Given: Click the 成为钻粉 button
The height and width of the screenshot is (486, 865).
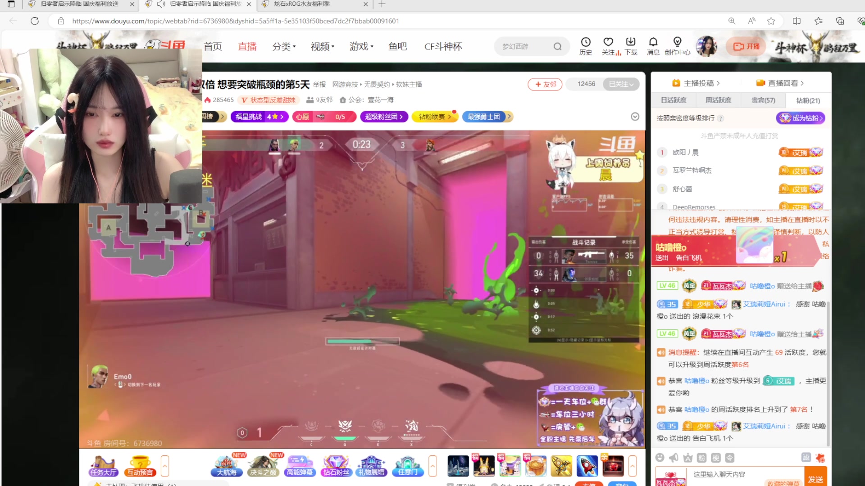Looking at the screenshot, I should [801, 118].
